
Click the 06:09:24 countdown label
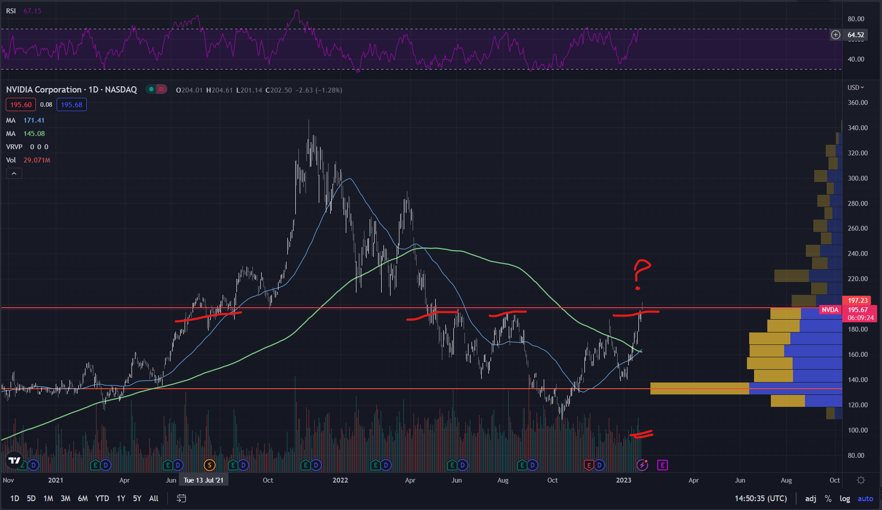[x=860, y=318]
